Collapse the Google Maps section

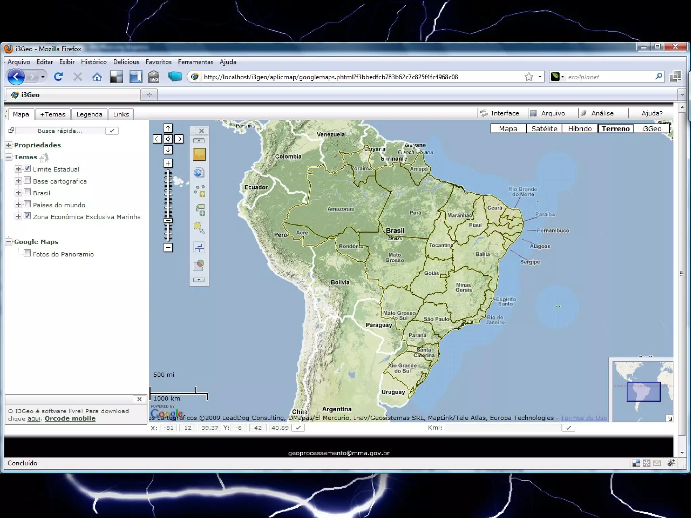click(x=9, y=242)
